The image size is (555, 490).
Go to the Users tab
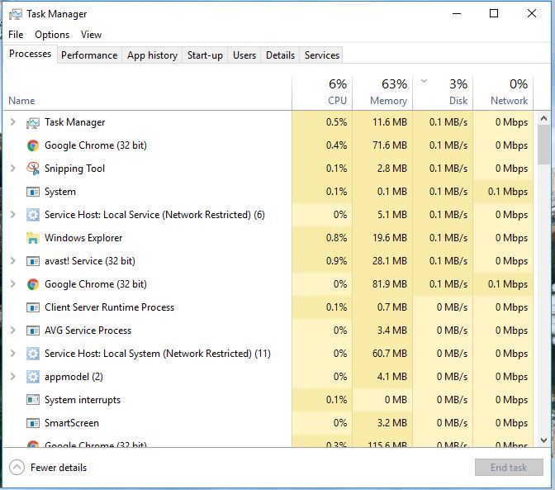[x=244, y=55]
